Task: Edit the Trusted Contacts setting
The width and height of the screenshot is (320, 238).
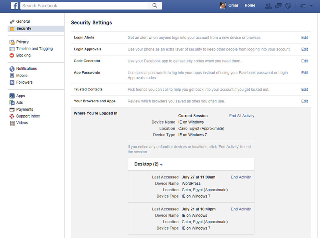Action: [304, 90]
